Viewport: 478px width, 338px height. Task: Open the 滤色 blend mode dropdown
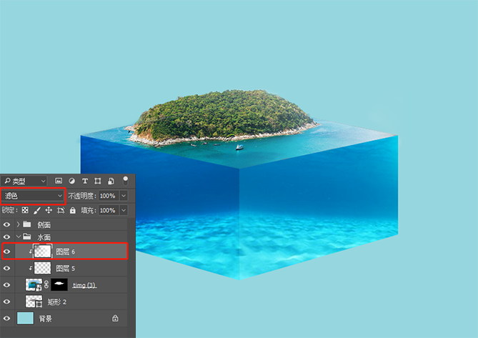pos(33,196)
